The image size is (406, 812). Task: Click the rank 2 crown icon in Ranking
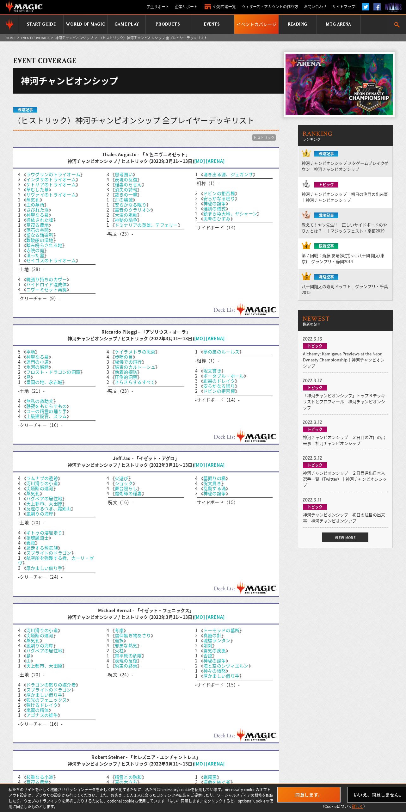coord(306,184)
